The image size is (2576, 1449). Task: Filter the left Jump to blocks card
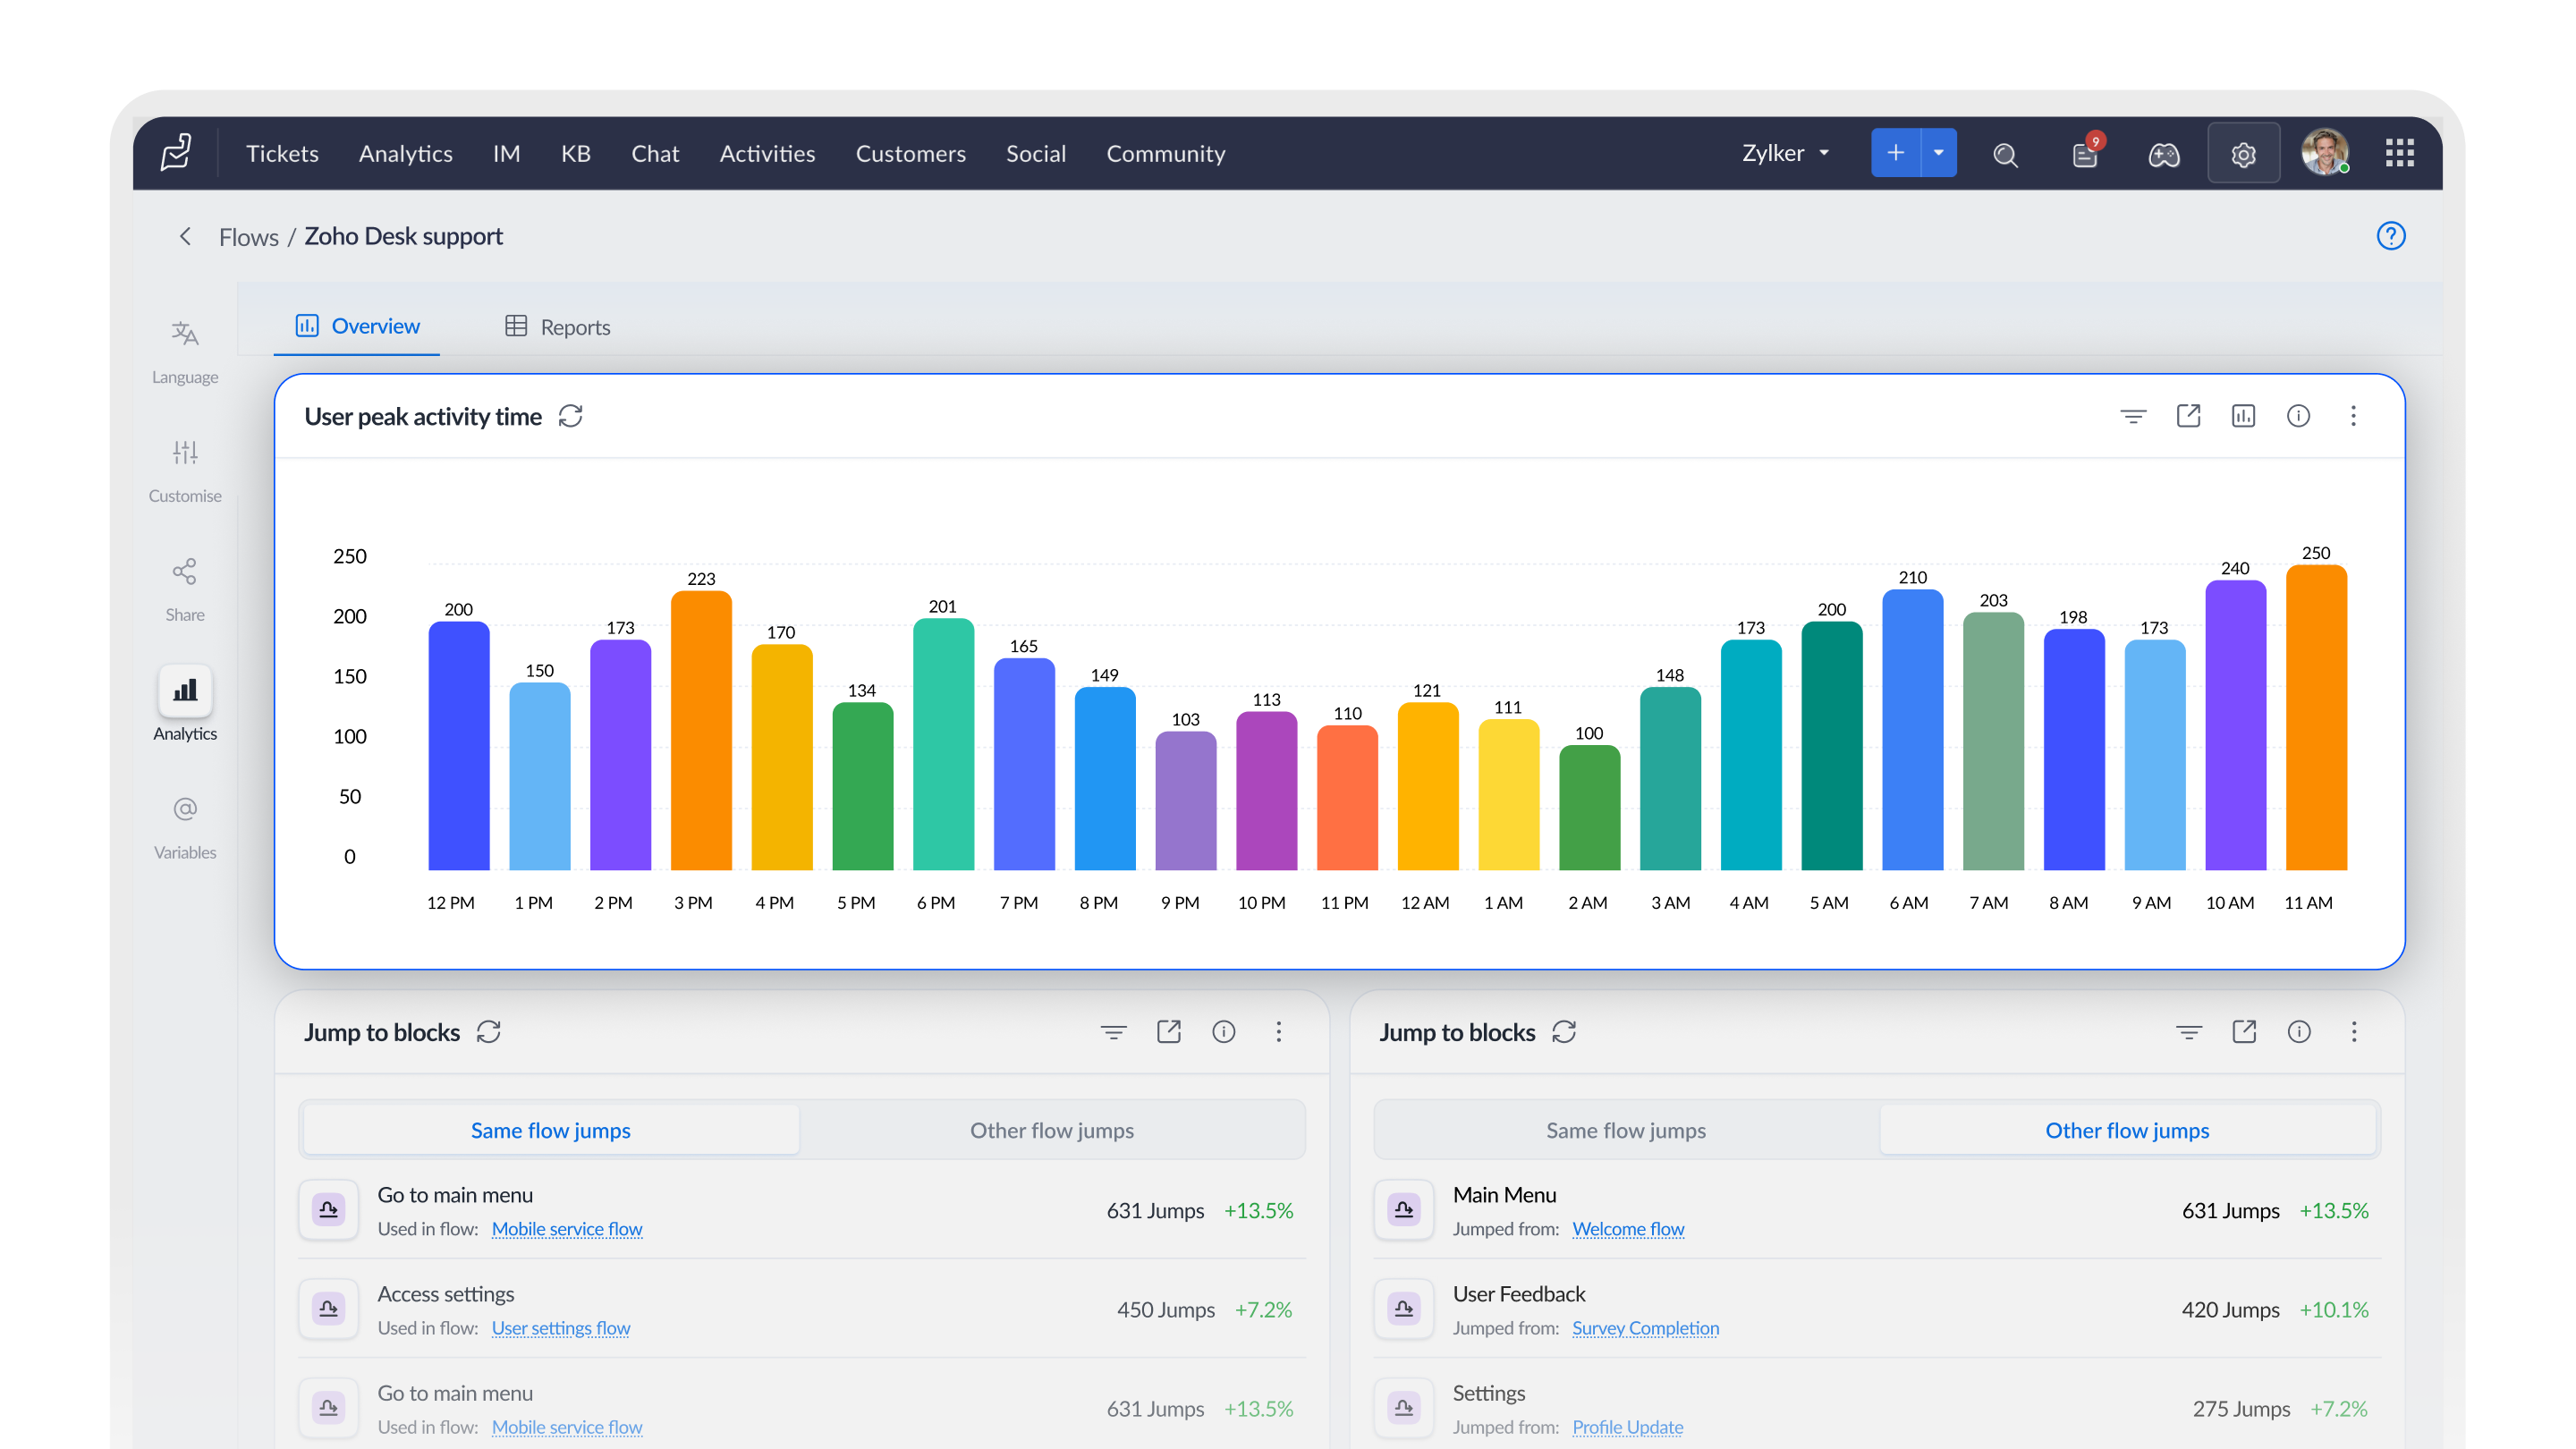coord(1113,1032)
